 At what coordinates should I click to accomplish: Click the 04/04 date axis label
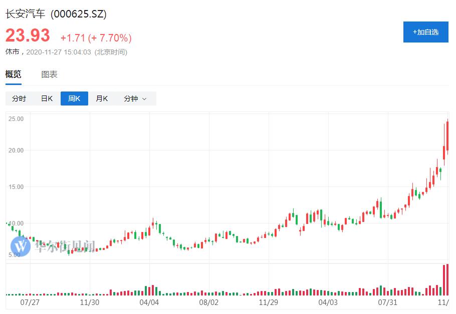pos(149,302)
